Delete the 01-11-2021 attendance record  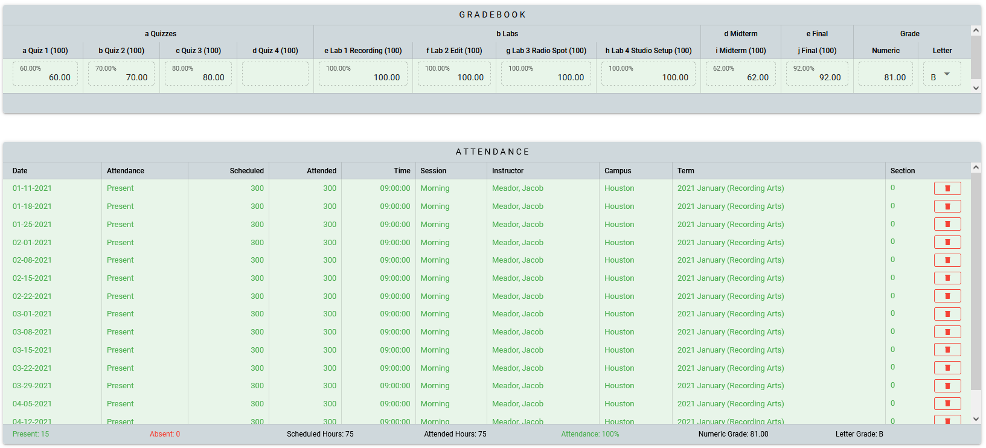[947, 188]
